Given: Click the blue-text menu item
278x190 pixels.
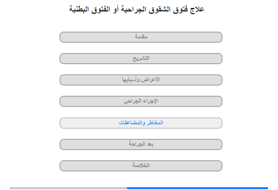Looking at the screenshot, I should click(141, 123).
